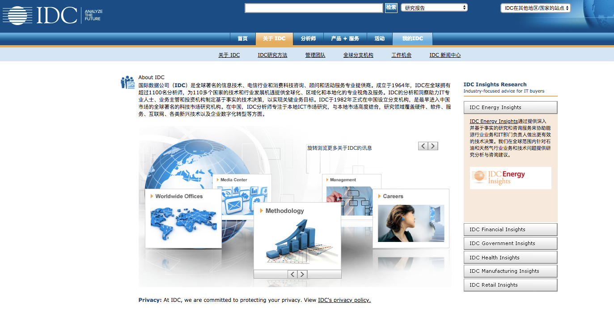Open the 活动 tab
This screenshot has height=322, width=614.
(x=380, y=39)
